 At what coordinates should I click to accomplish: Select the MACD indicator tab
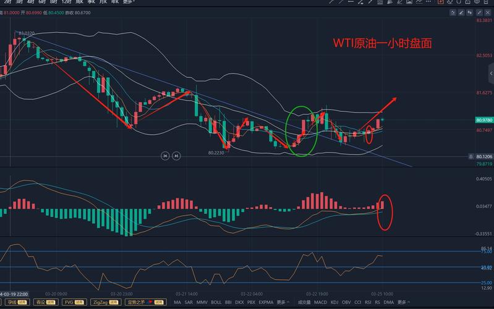pyautogui.click(x=320, y=302)
